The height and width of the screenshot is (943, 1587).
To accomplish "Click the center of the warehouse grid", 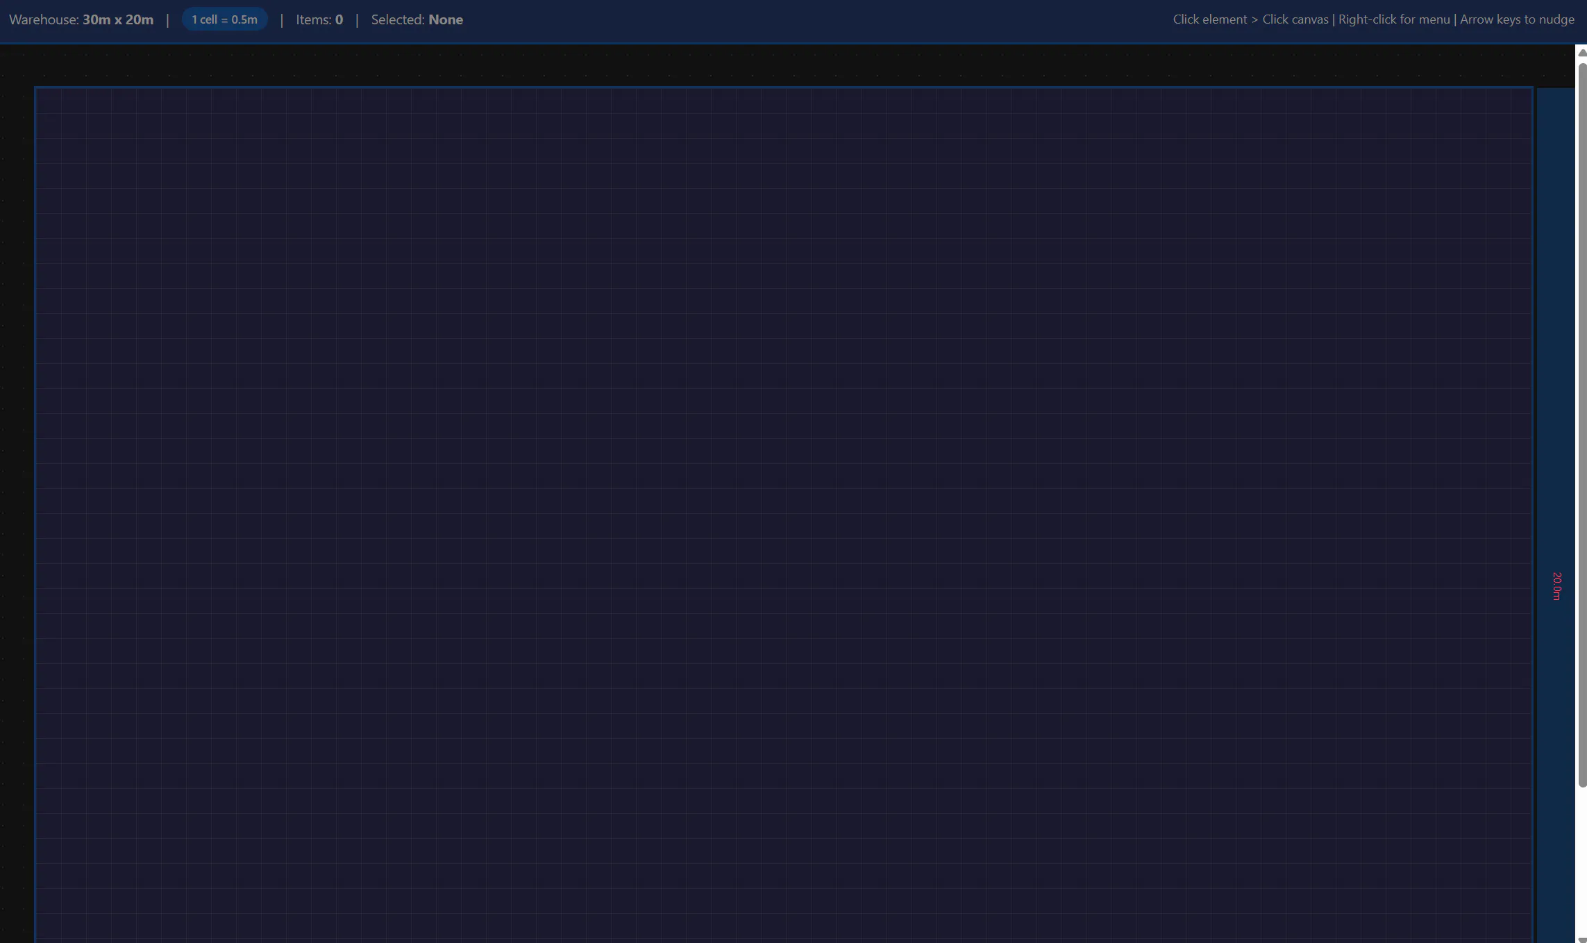I will pos(784,515).
